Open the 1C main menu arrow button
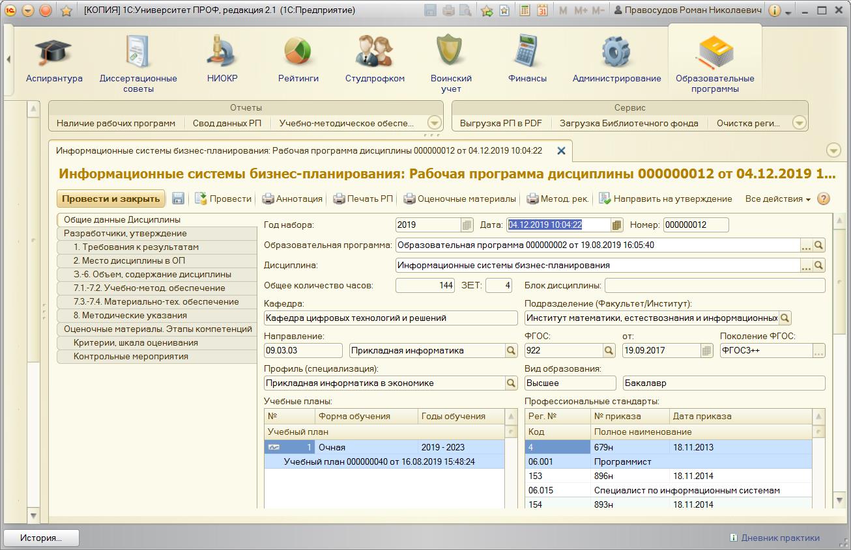 coord(27,10)
